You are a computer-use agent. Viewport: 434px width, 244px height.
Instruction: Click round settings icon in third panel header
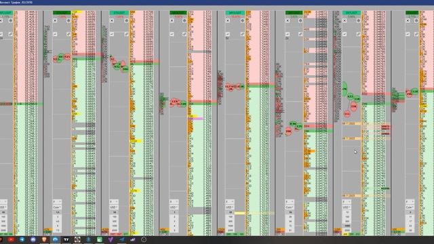point(127,20)
